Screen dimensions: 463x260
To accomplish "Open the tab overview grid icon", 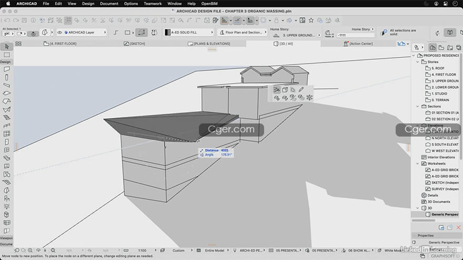I will (18, 44).
